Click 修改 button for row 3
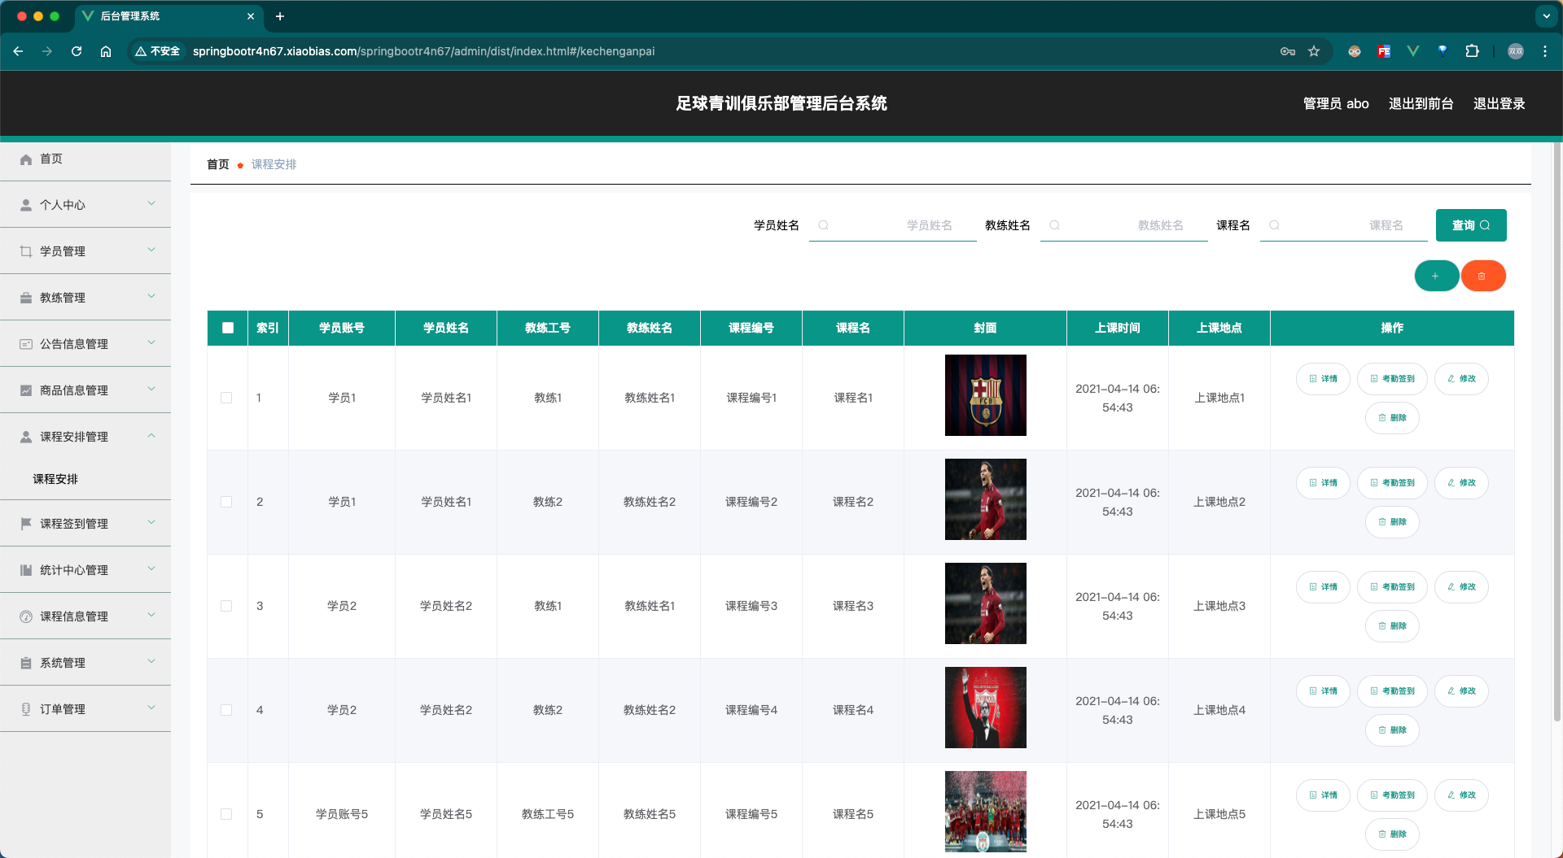 tap(1461, 587)
